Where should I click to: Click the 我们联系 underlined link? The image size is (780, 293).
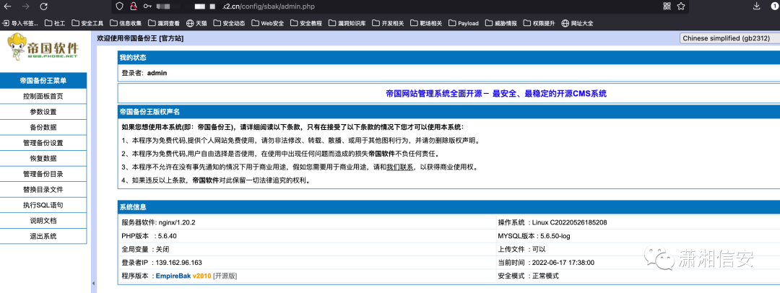400,167
